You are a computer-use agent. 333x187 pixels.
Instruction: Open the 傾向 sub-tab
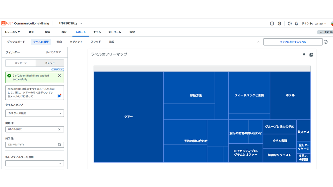coord(59,42)
